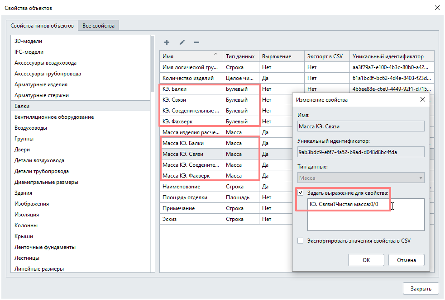Select the Масса КЭ. Фахверк row
Viewport: 445px width, 300px height.
pos(226,176)
